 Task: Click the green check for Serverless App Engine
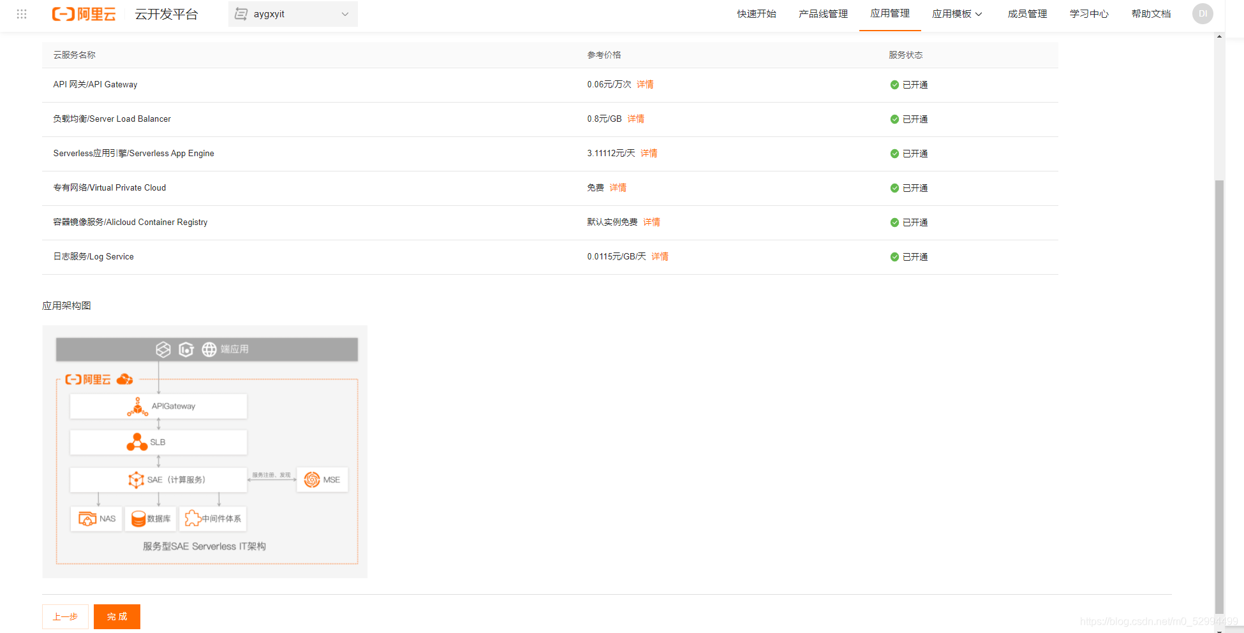894,154
